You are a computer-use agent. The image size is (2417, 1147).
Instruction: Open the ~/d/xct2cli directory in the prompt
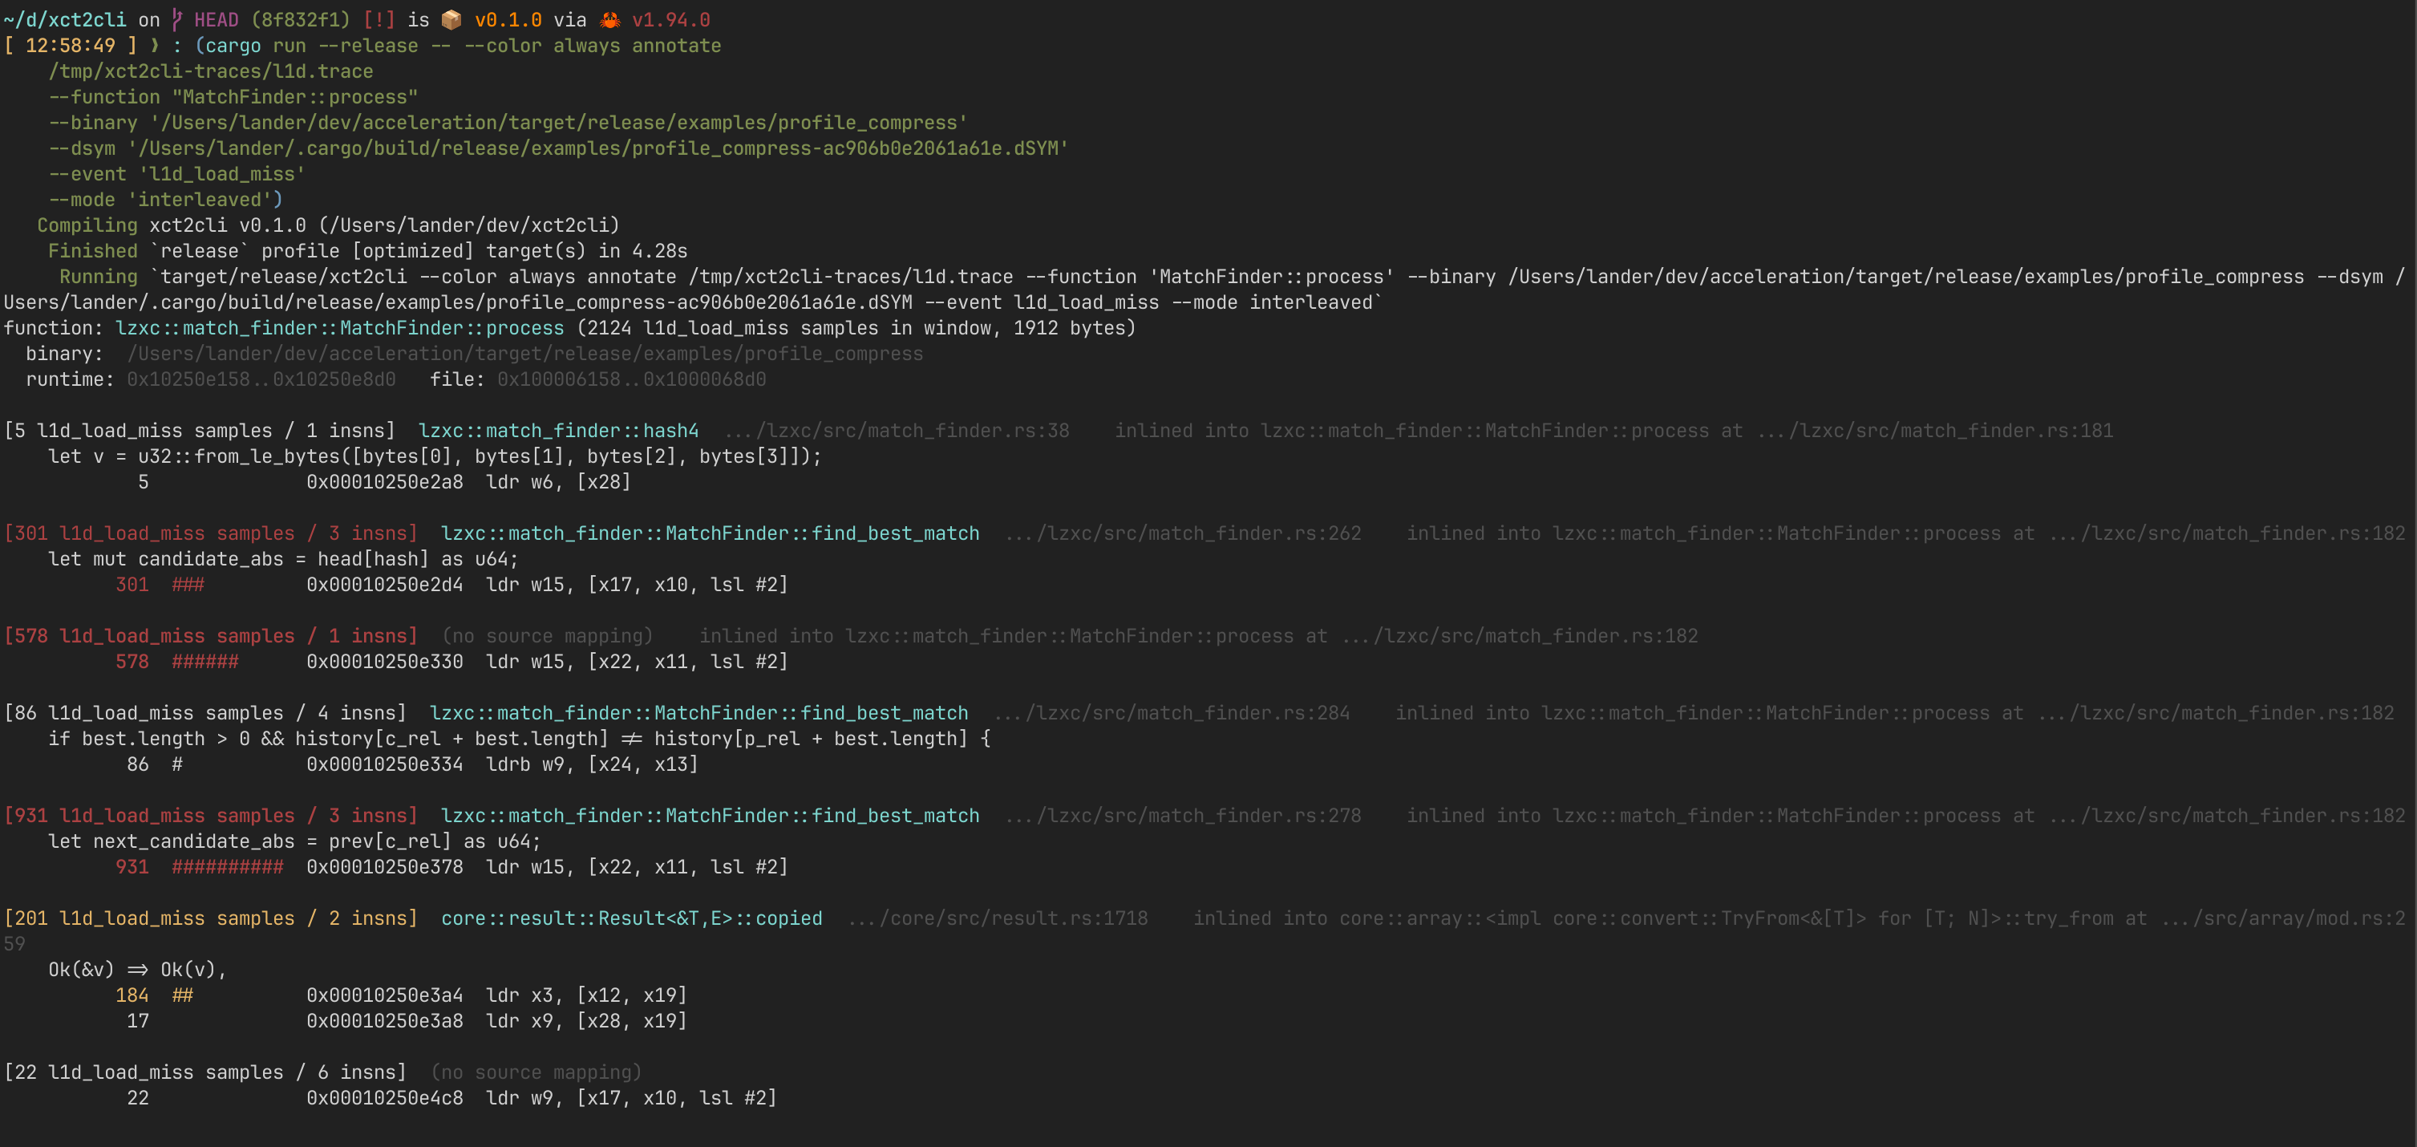pos(66,18)
